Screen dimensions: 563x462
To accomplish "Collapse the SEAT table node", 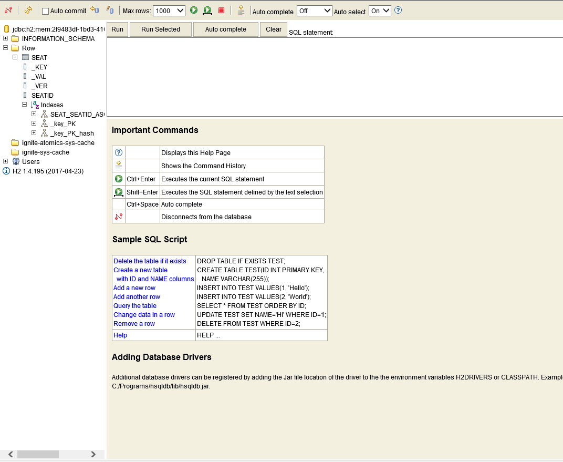I will click(x=15, y=57).
